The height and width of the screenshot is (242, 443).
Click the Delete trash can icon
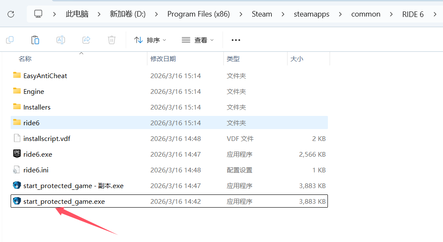click(x=112, y=40)
